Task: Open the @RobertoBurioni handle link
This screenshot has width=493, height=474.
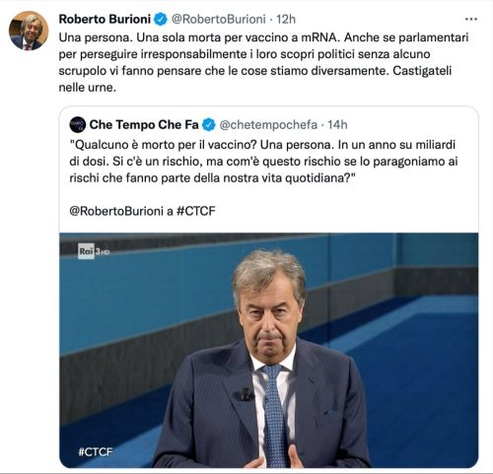Action: pos(219,20)
